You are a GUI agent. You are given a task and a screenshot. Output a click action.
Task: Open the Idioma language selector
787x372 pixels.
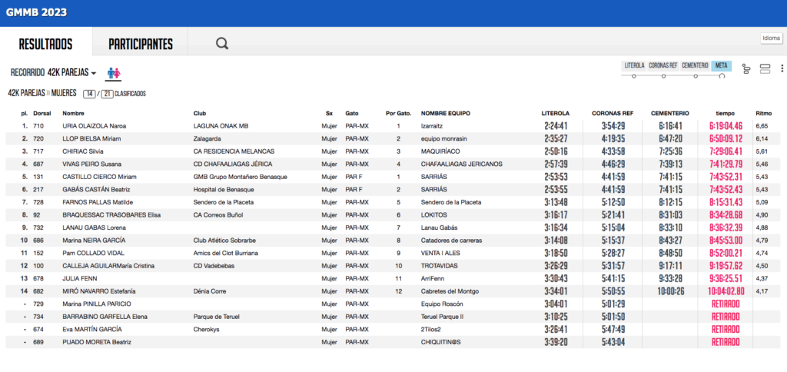pos(771,38)
